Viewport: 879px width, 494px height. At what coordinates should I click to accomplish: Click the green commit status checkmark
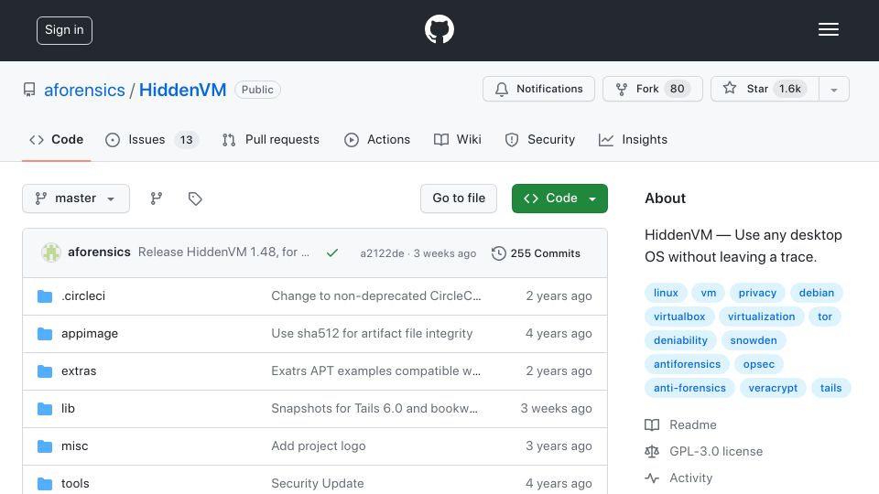[x=332, y=253]
